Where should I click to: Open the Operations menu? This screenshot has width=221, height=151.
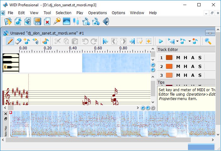click(97, 13)
